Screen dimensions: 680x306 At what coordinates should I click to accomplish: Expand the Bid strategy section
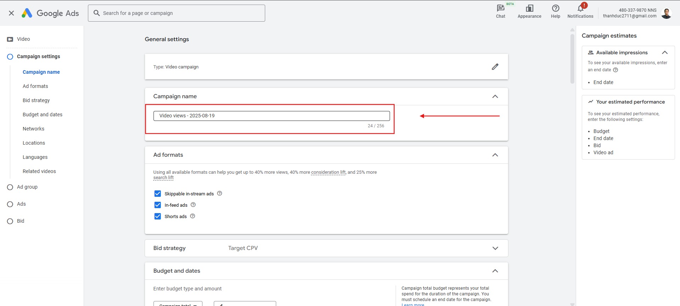click(x=495, y=248)
